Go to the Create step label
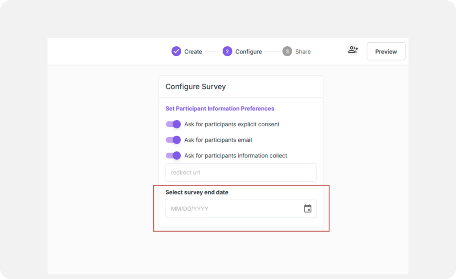This screenshot has height=279, width=456. pyautogui.click(x=193, y=52)
